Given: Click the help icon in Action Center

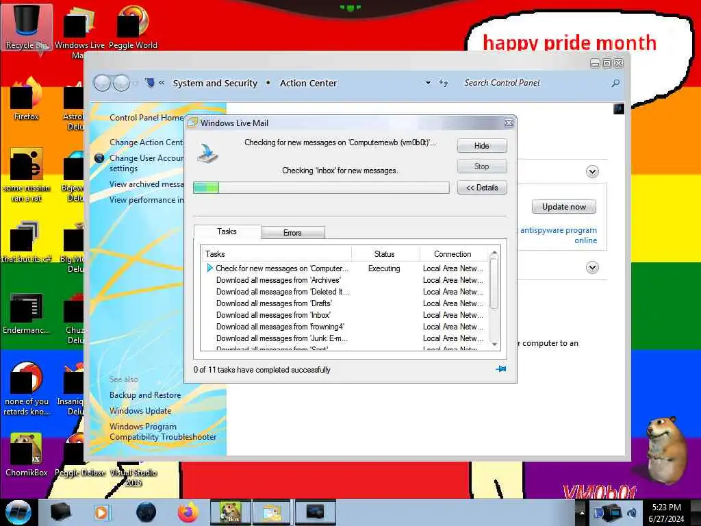Looking at the screenshot, I should coord(619,109).
